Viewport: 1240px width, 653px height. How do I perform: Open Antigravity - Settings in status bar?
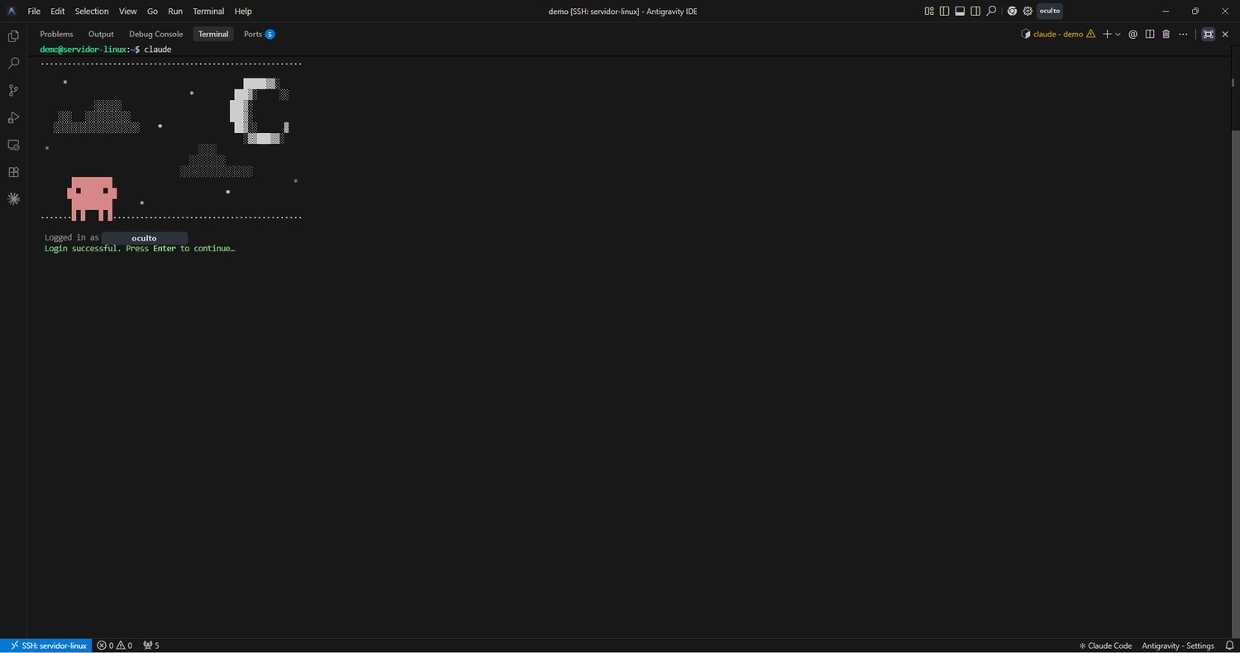(1178, 646)
